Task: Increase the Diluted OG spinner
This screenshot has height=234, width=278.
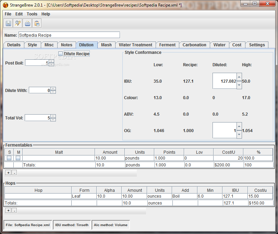Action: click(239, 126)
